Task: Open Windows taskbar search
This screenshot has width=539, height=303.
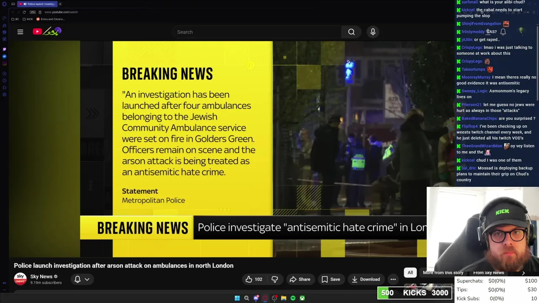Action: click(x=246, y=298)
